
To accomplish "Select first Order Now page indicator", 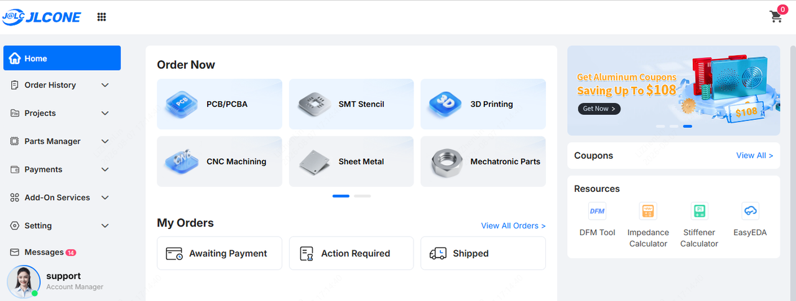I will pos(341,196).
